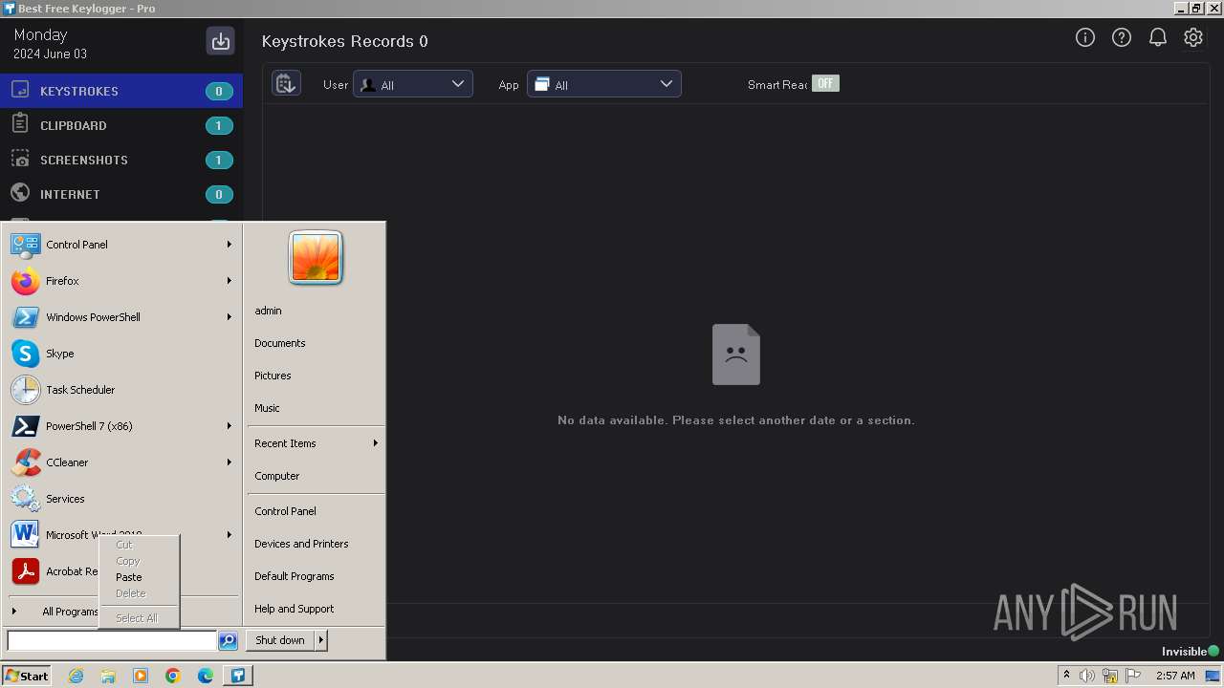Open the settings gear icon
The width and height of the screenshot is (1224, 688).
pos(1193,37)
